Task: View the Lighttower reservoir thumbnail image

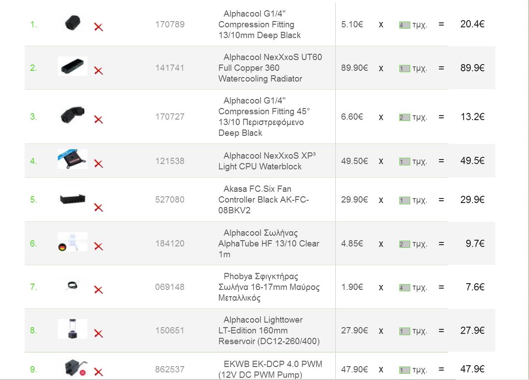Action: (73, 329)
